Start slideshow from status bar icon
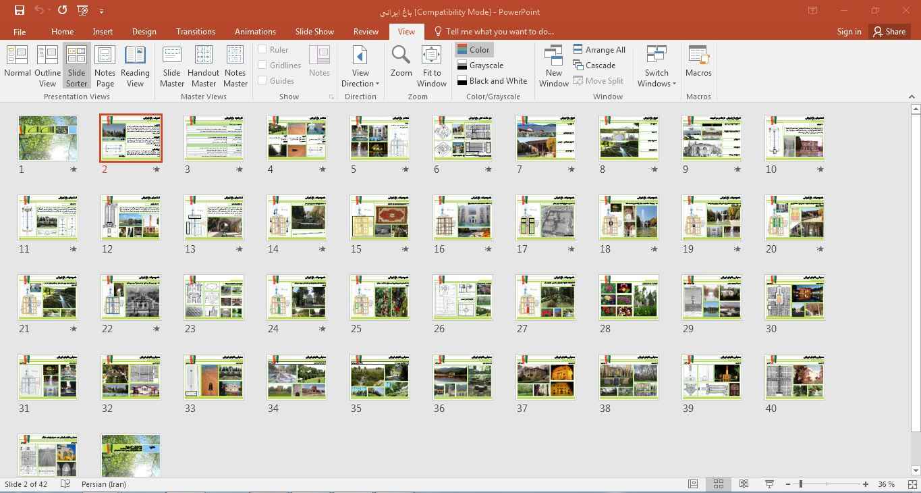 pyautogui.click(x=769, y=484)
